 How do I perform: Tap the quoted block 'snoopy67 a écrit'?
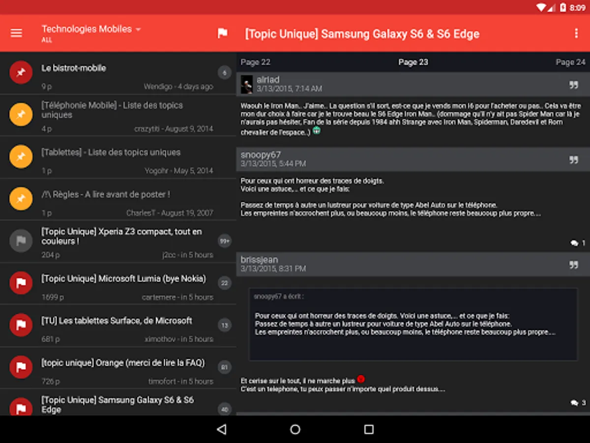(x=413, y=324)
